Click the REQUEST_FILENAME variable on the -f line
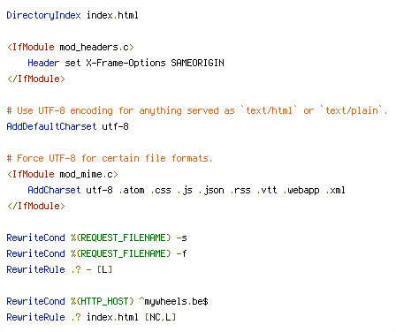Viewport: 396px width, 332px height. pos(120,253)
